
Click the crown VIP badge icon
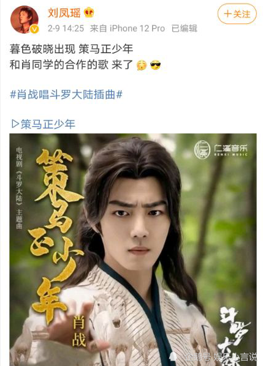coord(89,12)
